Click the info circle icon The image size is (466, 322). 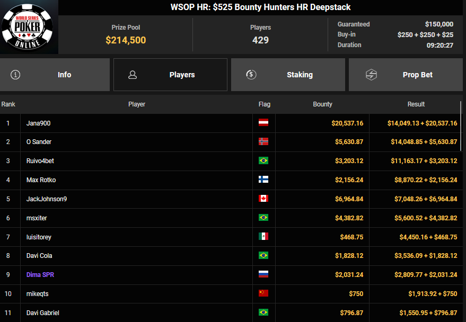coord(15,75)
